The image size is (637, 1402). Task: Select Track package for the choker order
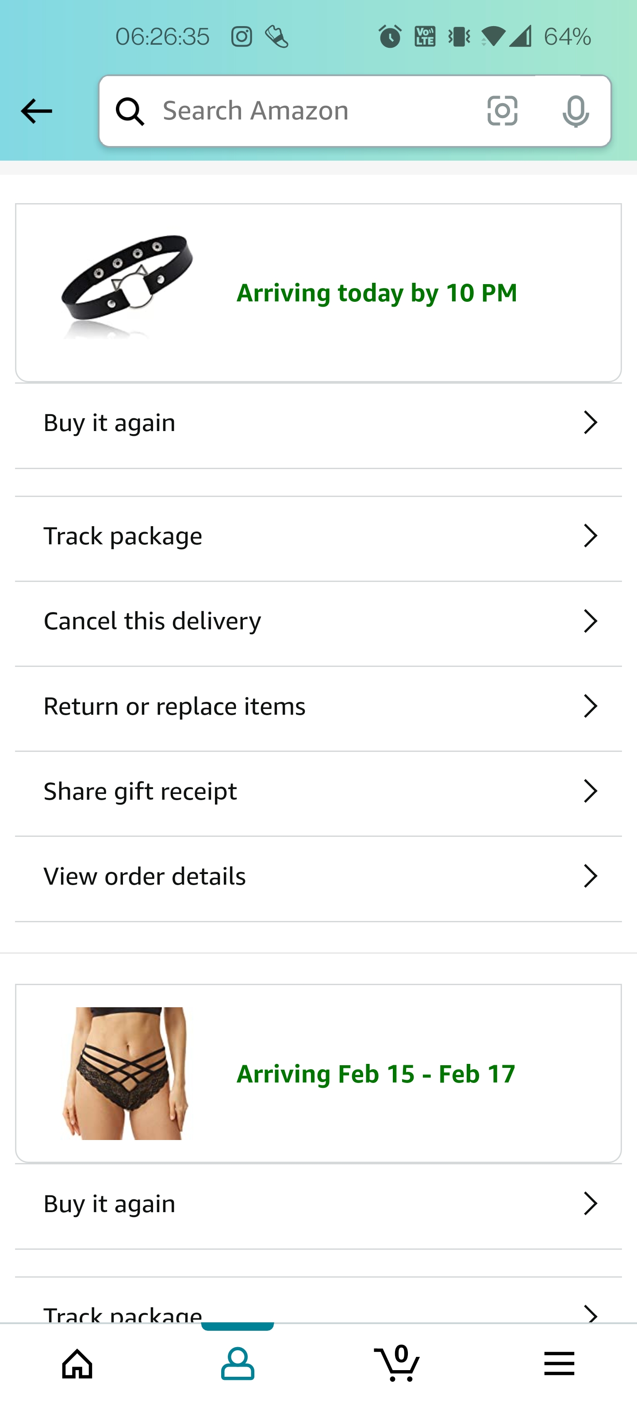point(123,536)
